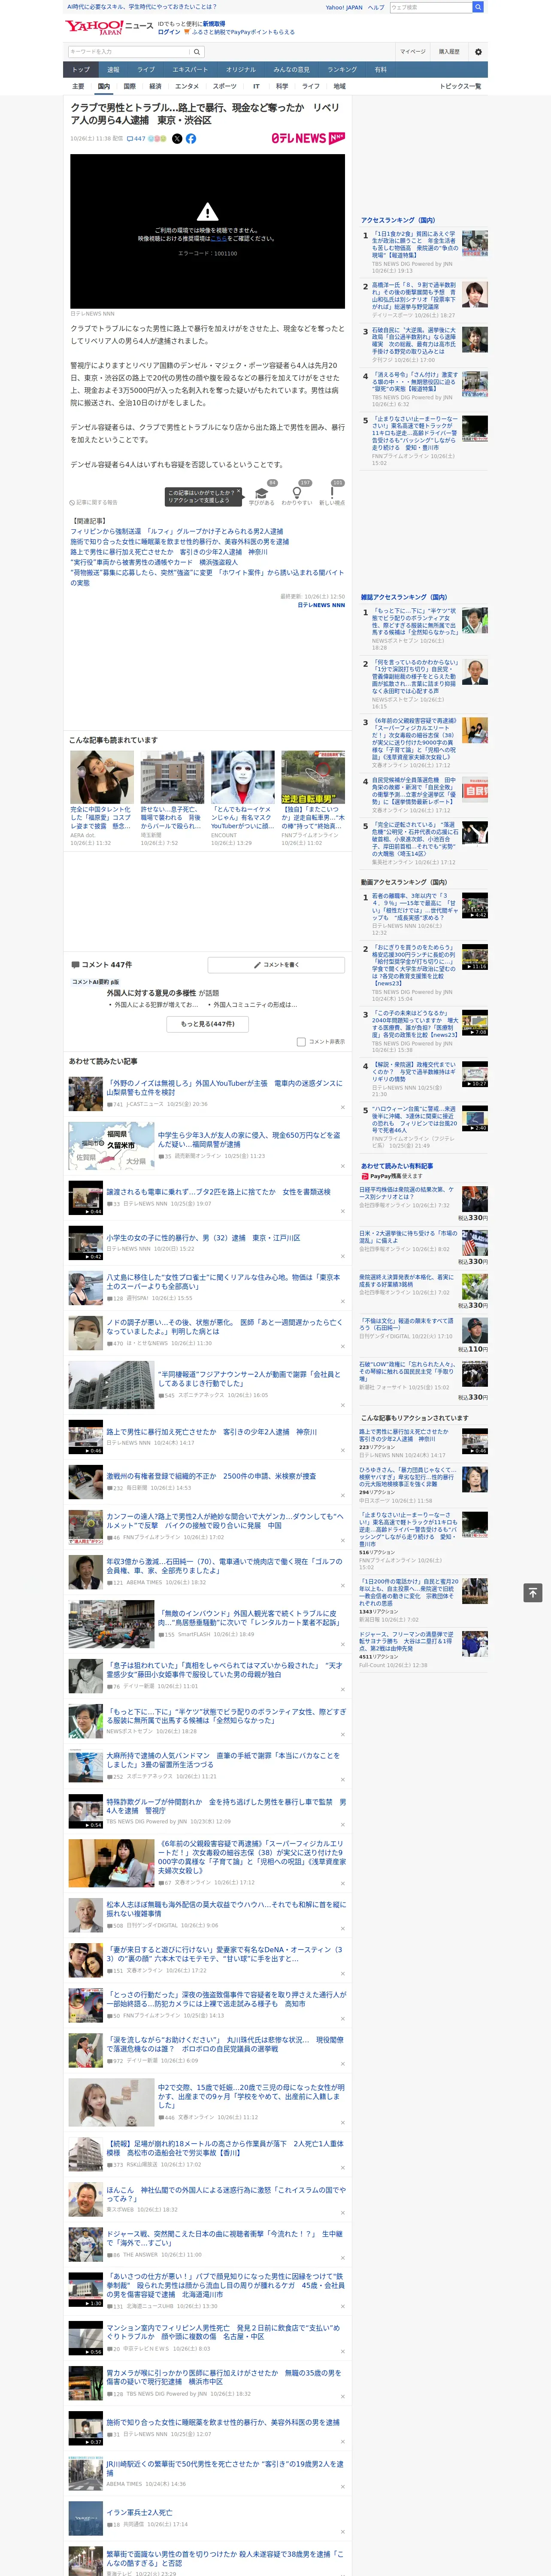The height and width of the screenshot is (2576, 551).
Task: Open トピックス一覧 link
Action: [x=460, y=87]
